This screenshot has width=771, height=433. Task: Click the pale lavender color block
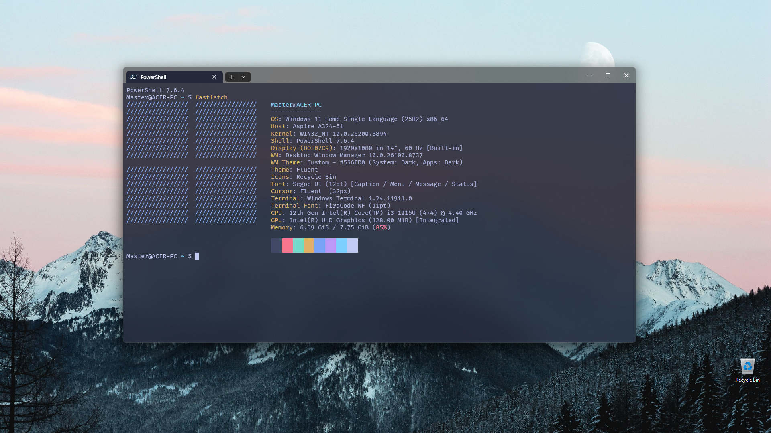tap(352, 245)
